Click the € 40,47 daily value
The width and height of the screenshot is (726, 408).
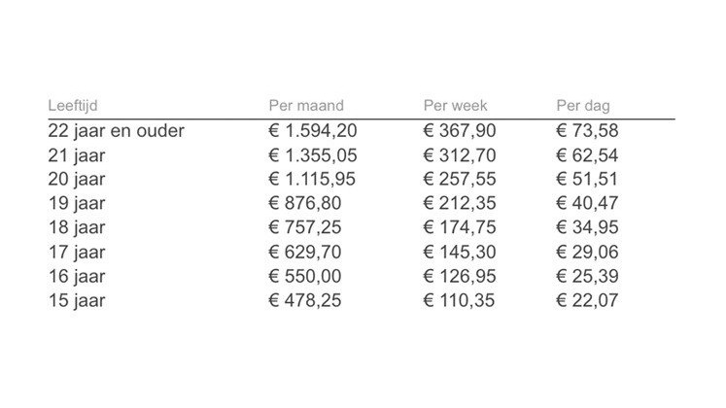click(x=587, y=204)
